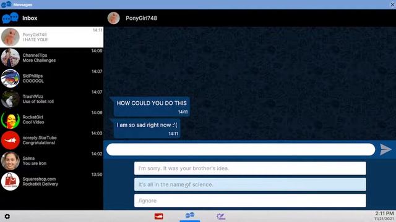396x222 pixels.
Task: Select the PonyGirl748 I HATE YOU conversation
Action: click(51, 37)
